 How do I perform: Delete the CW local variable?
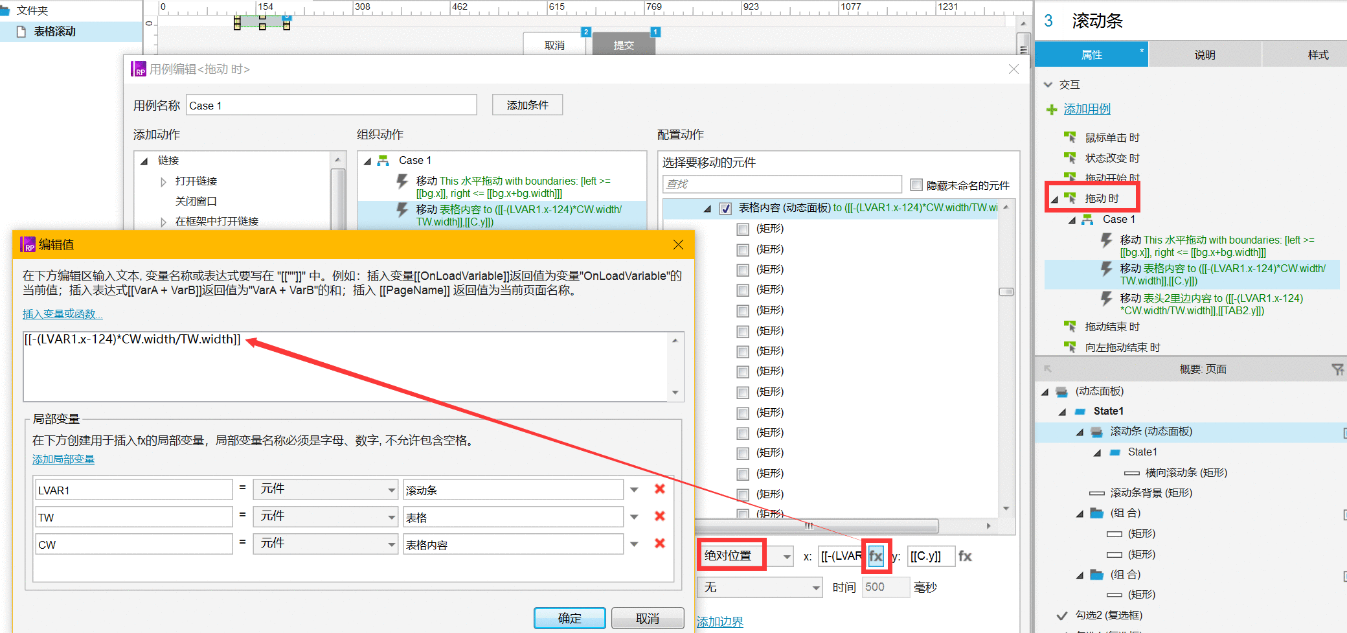pyautogui.click(x=660, y=544)
